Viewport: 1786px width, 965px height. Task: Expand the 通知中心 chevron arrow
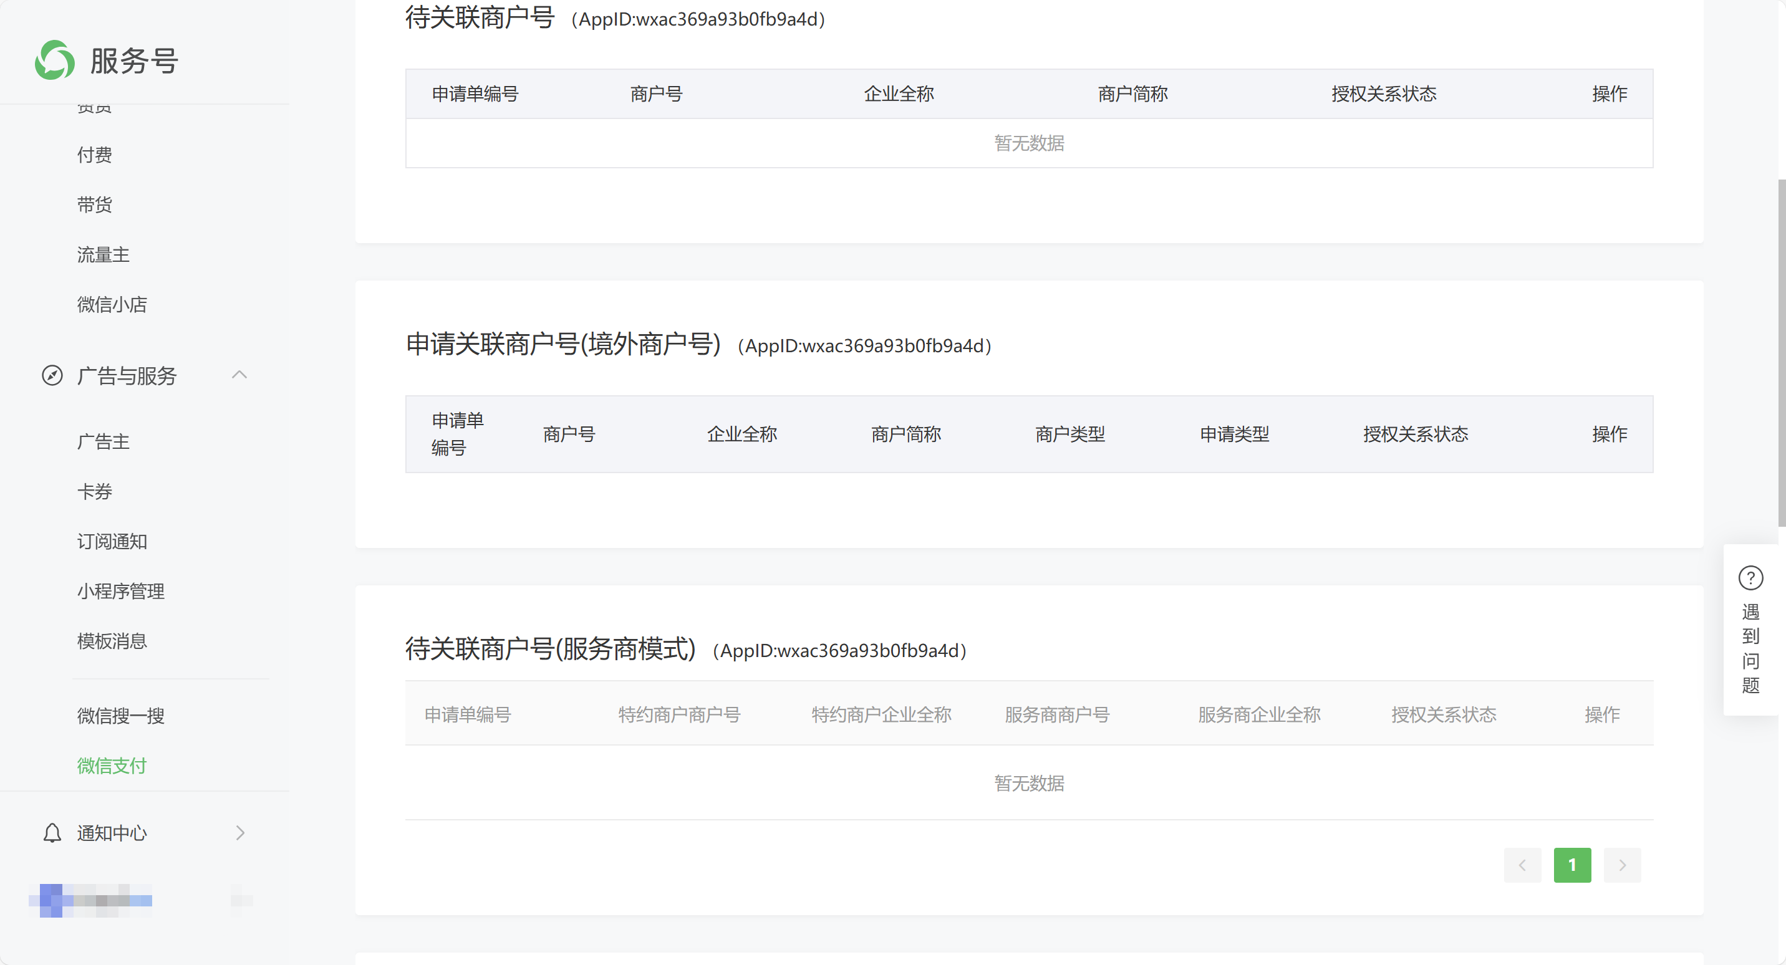pyautogui.click(x=241, y=833)
